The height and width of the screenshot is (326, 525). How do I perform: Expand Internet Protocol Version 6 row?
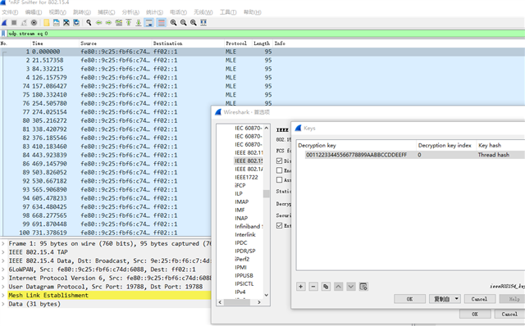click(3, 278)
